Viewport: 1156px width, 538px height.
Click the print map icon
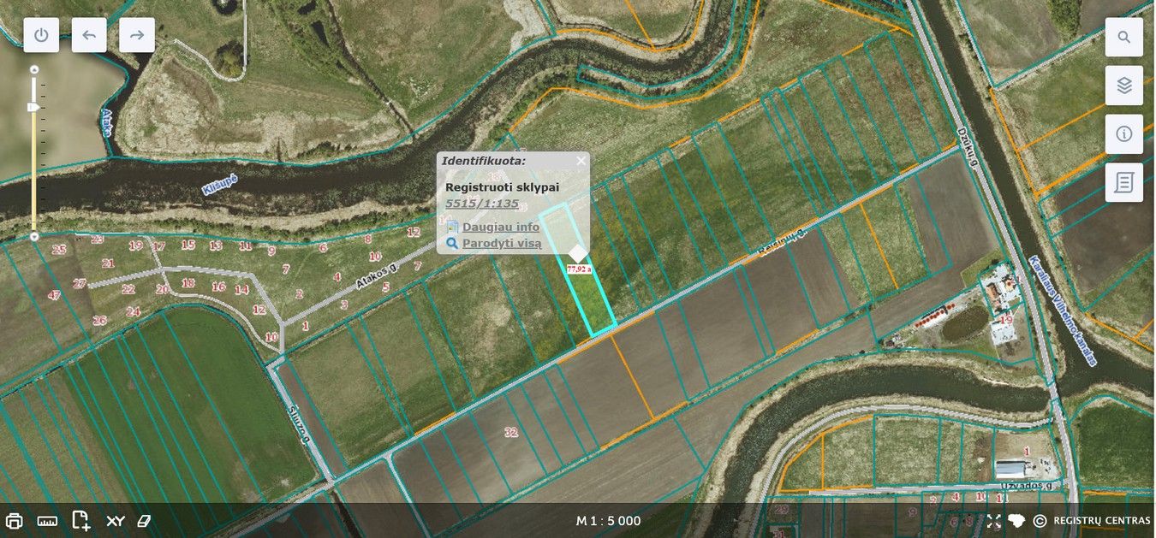(15, 521)
